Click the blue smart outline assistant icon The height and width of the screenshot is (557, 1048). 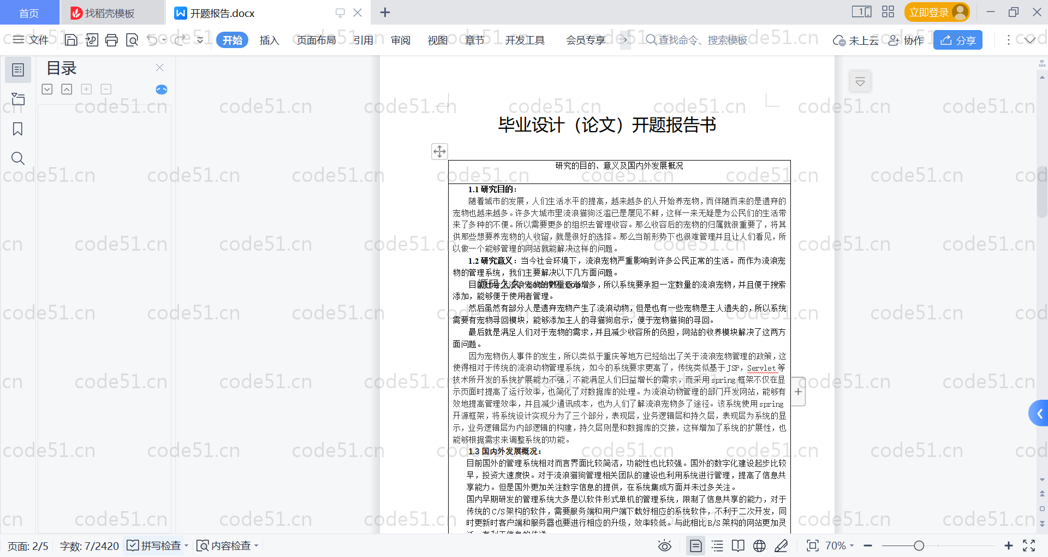coord(162,90)
